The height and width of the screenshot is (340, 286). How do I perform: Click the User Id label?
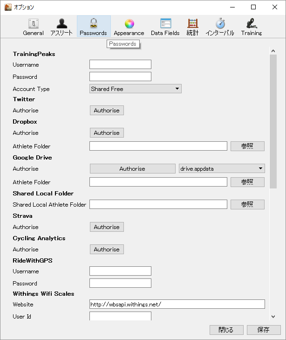(x=22, y=316)
